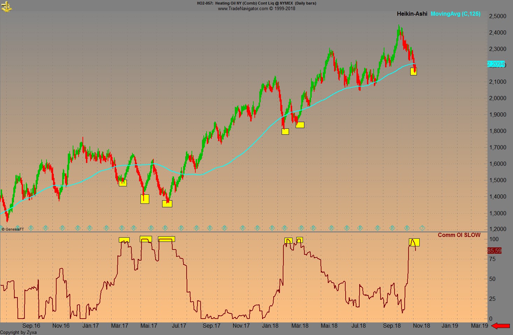
Task: Toggle the yellow signal box below the latest bar
Action: click(413, 72)
